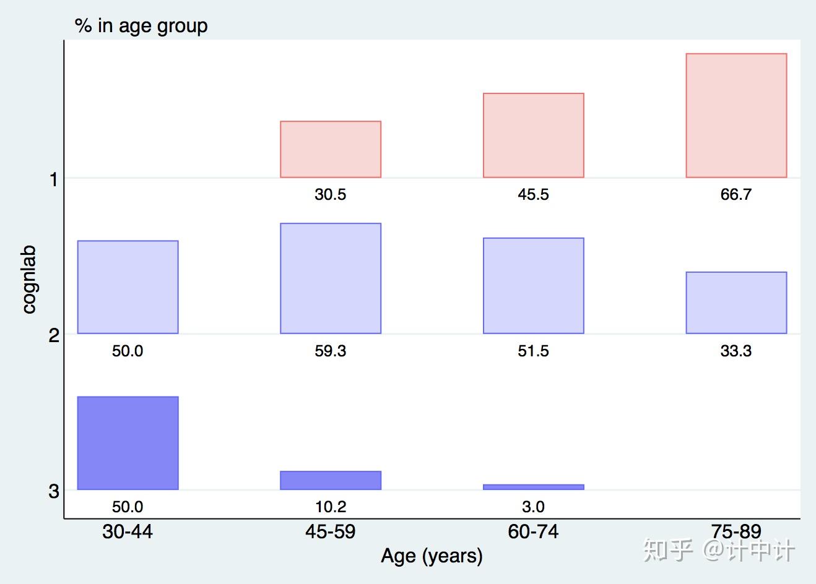Click the light blue bar labeled 59.3

click(x=331, y=278)
